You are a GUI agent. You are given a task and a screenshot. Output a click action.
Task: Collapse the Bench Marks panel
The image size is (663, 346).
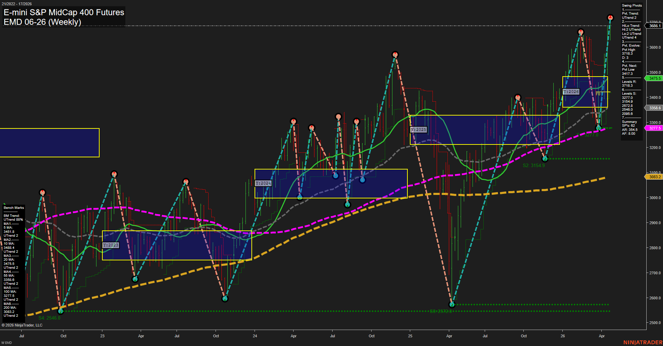(x=13, y=207)
